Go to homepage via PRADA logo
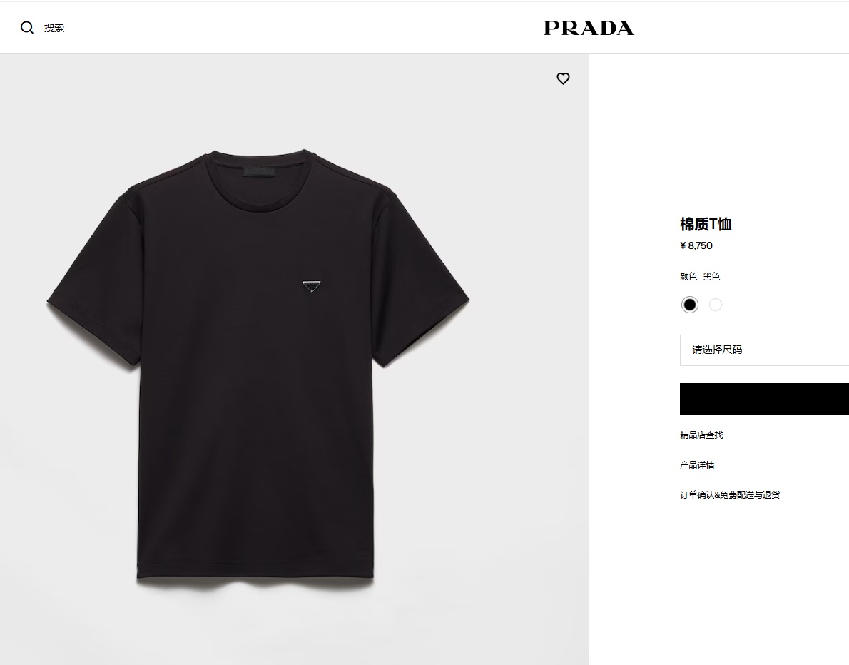The height and width of the screenshot is (665, 849). 589,28
